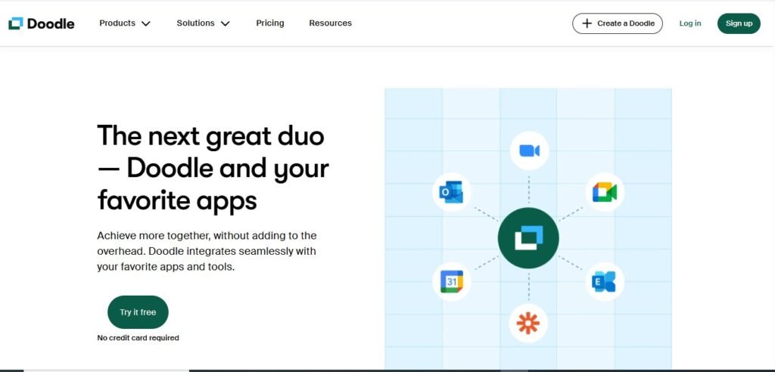Select the Google Calendar icon

451,281
